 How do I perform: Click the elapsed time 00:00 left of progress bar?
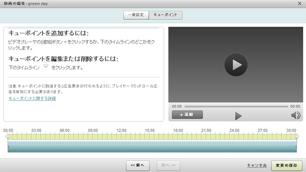coord(176,106)
